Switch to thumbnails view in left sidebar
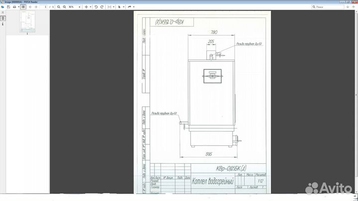 coord(2,18)
